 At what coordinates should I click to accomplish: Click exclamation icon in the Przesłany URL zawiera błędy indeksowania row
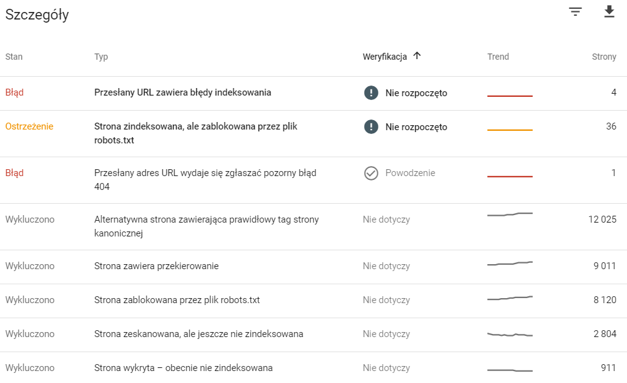371,93
